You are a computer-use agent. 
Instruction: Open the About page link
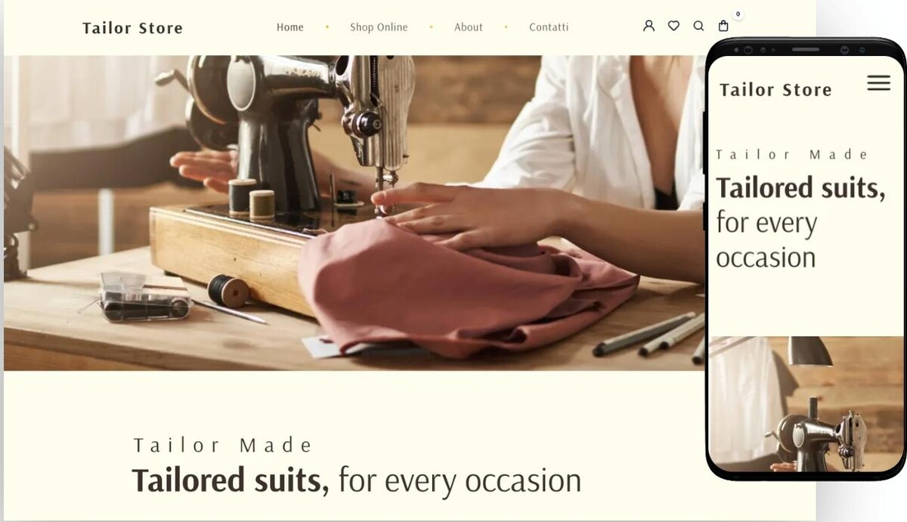469,27
